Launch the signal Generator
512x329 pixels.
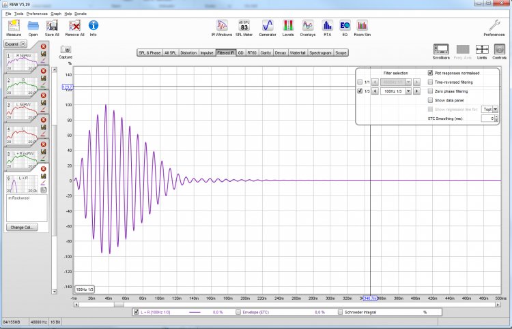click(x=268, y=25)
